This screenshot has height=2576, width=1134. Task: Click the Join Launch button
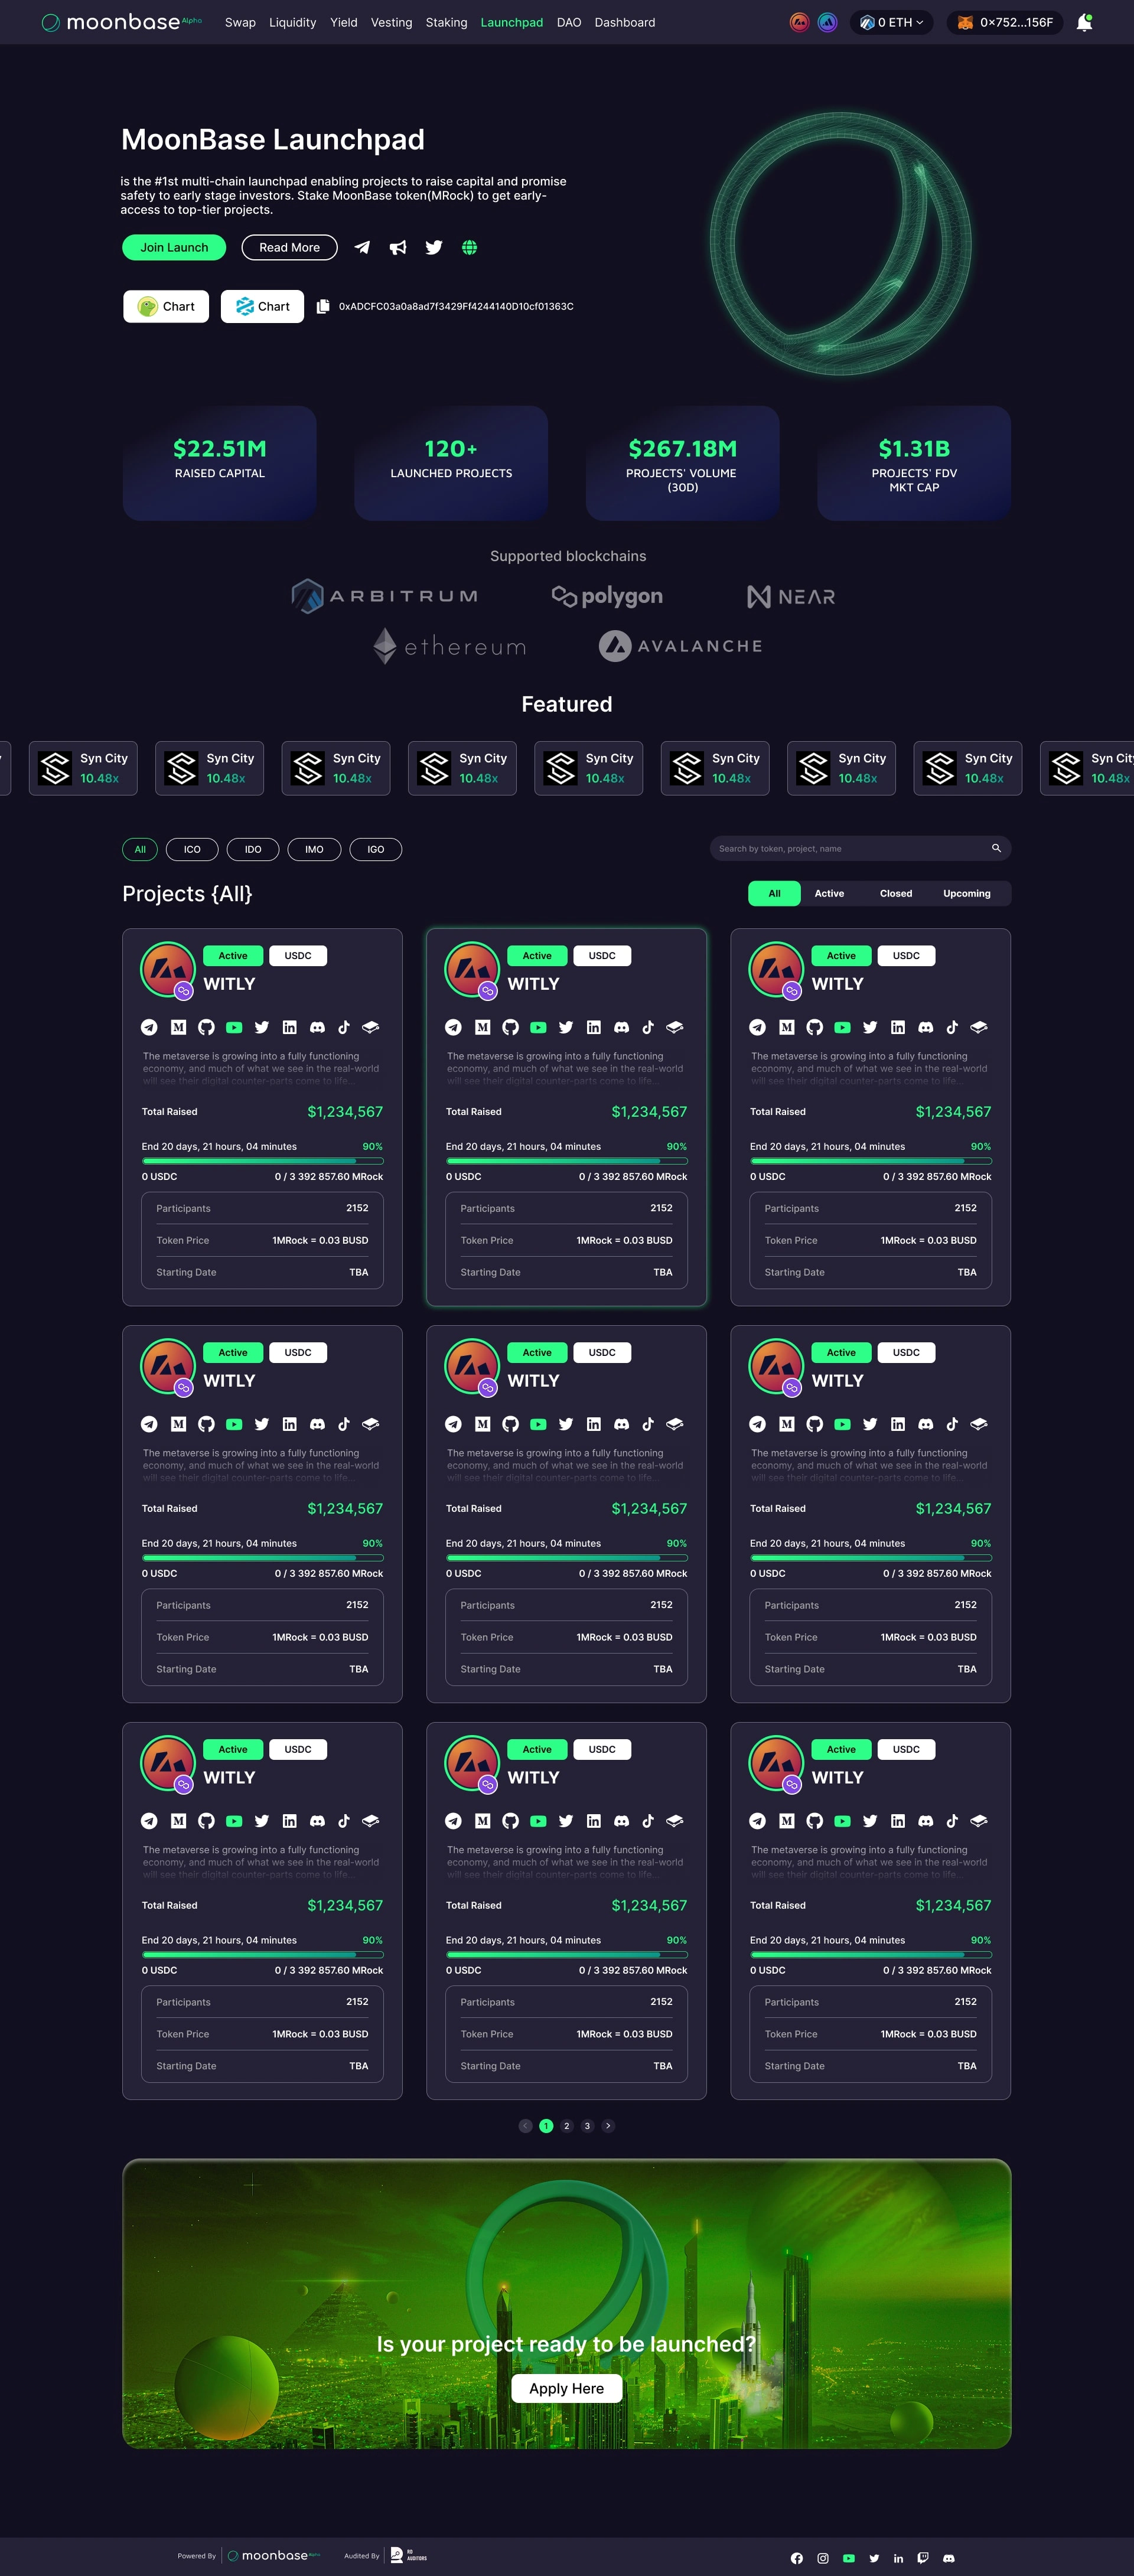coord(174,247)
